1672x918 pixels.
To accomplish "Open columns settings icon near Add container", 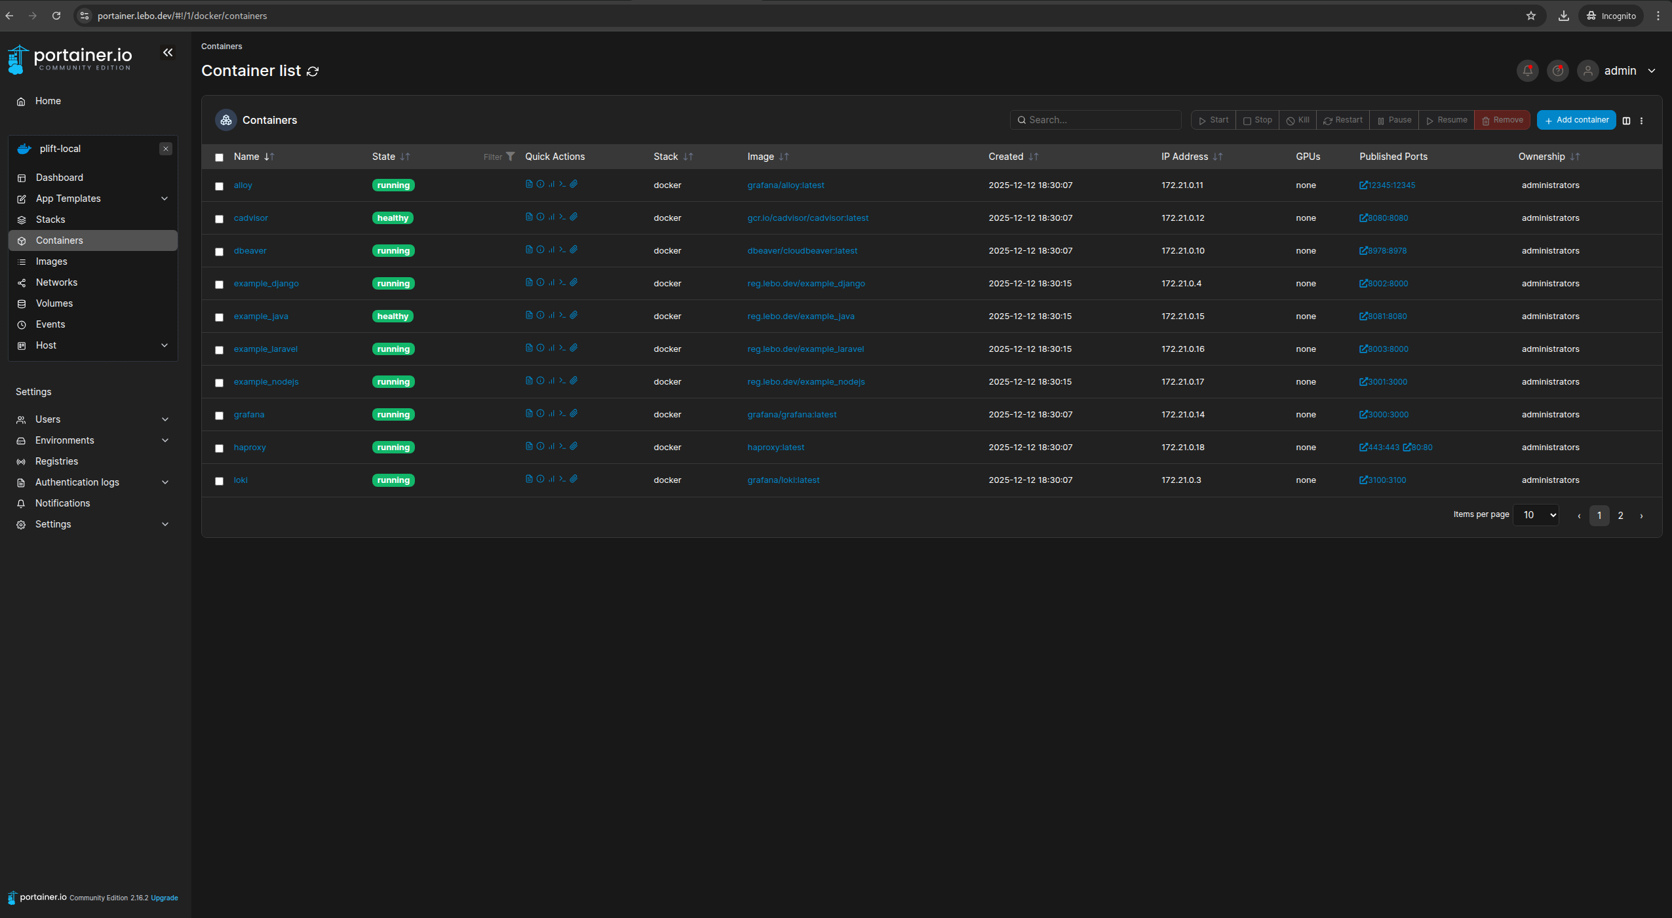I will pyautogui.click(x=1626, y=121).
